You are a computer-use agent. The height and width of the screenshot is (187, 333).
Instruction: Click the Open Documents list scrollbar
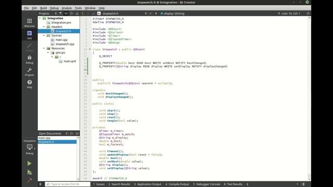click(78, 158)
